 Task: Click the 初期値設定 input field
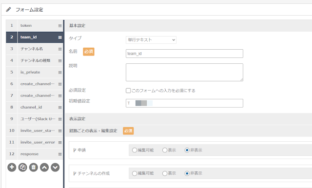click(184, 103)
